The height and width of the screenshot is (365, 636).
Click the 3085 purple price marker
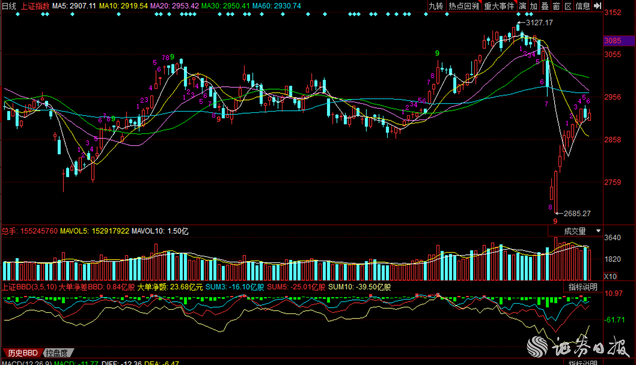pyautogui.click(x=612, y=41)
